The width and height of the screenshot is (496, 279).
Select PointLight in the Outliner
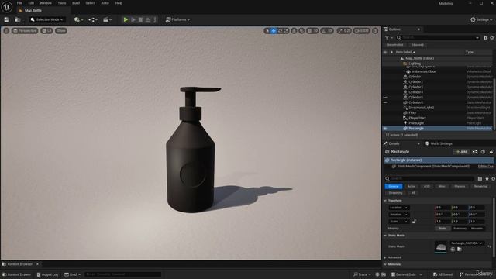coord(416,123)
